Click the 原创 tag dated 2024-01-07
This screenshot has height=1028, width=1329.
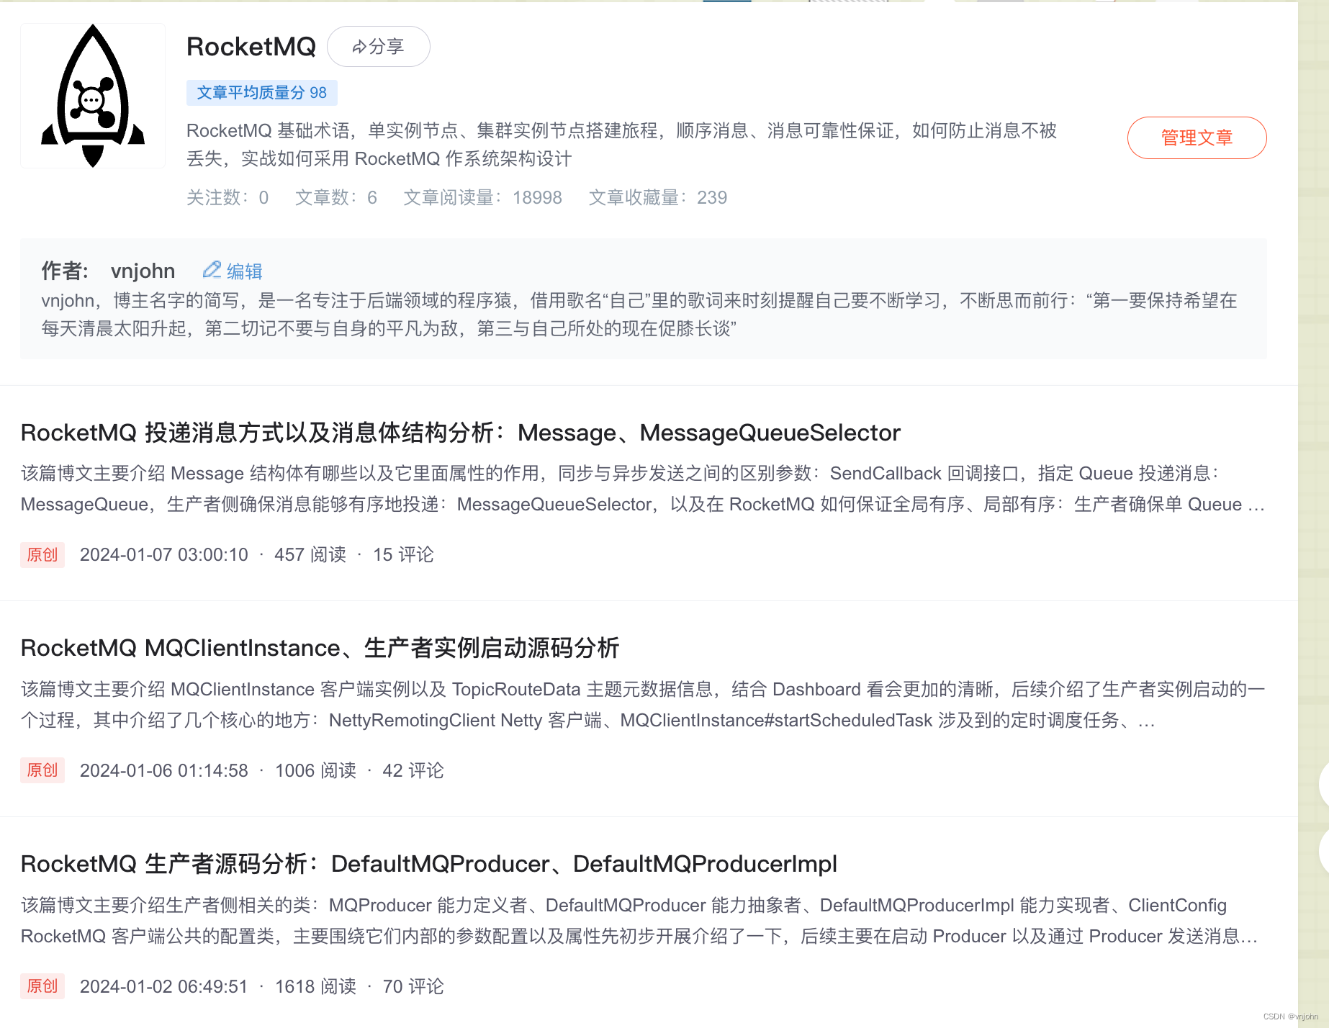[42, 554]
